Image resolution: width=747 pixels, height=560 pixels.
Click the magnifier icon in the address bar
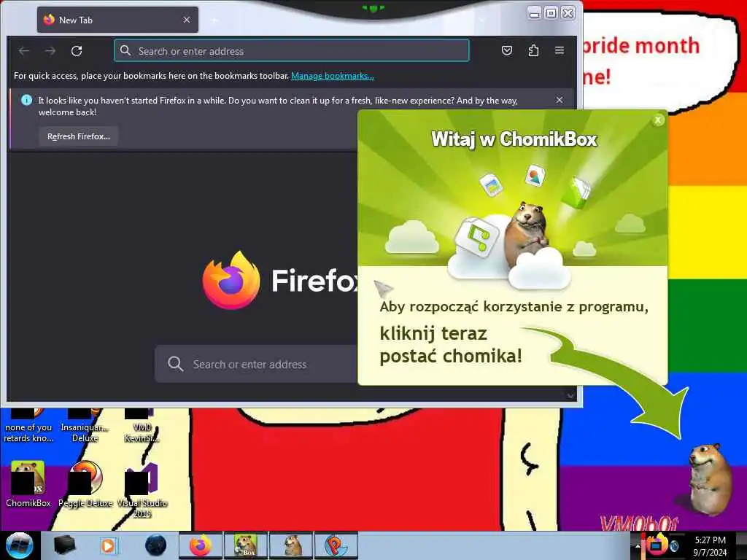125,50
